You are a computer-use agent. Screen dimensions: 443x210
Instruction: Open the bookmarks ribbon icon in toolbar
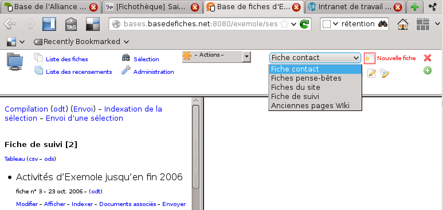tap(49, 24)
